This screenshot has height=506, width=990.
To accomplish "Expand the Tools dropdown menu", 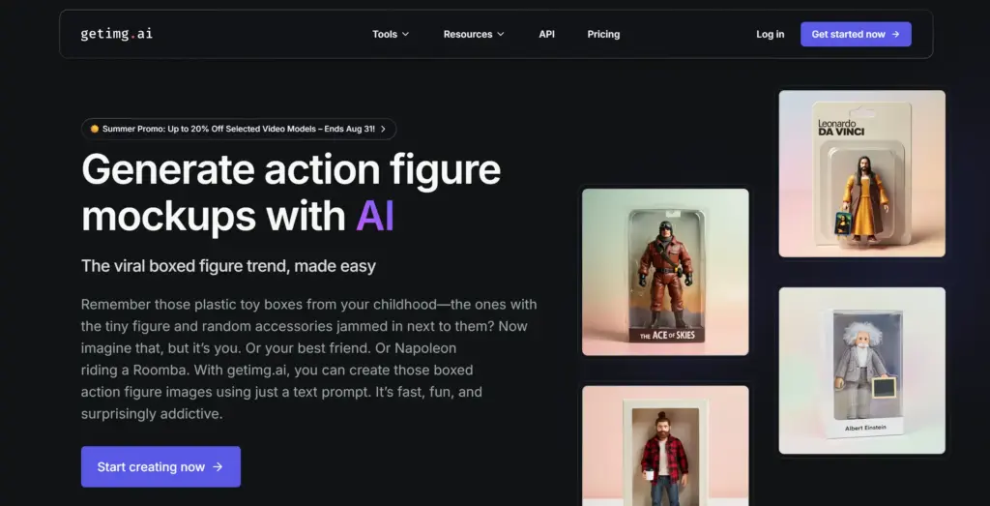I will 391,34.
